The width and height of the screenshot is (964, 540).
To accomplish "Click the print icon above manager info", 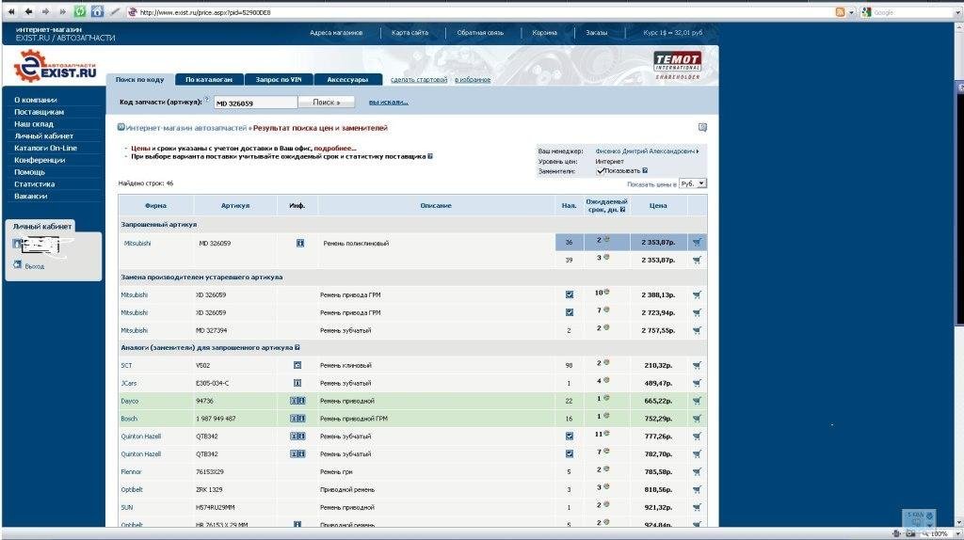I will point(702,127).
